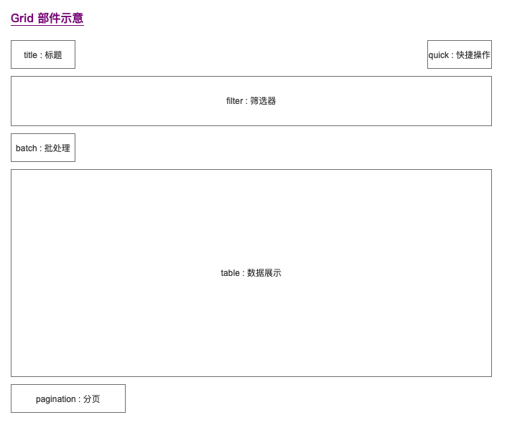Click "快捷操作" text in the quick box
The image size is (530, 425).
click(473, 55)
